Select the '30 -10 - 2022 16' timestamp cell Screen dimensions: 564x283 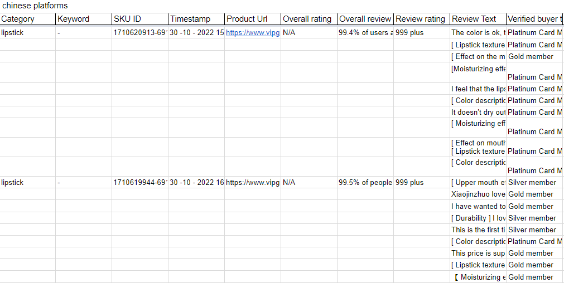196,183
